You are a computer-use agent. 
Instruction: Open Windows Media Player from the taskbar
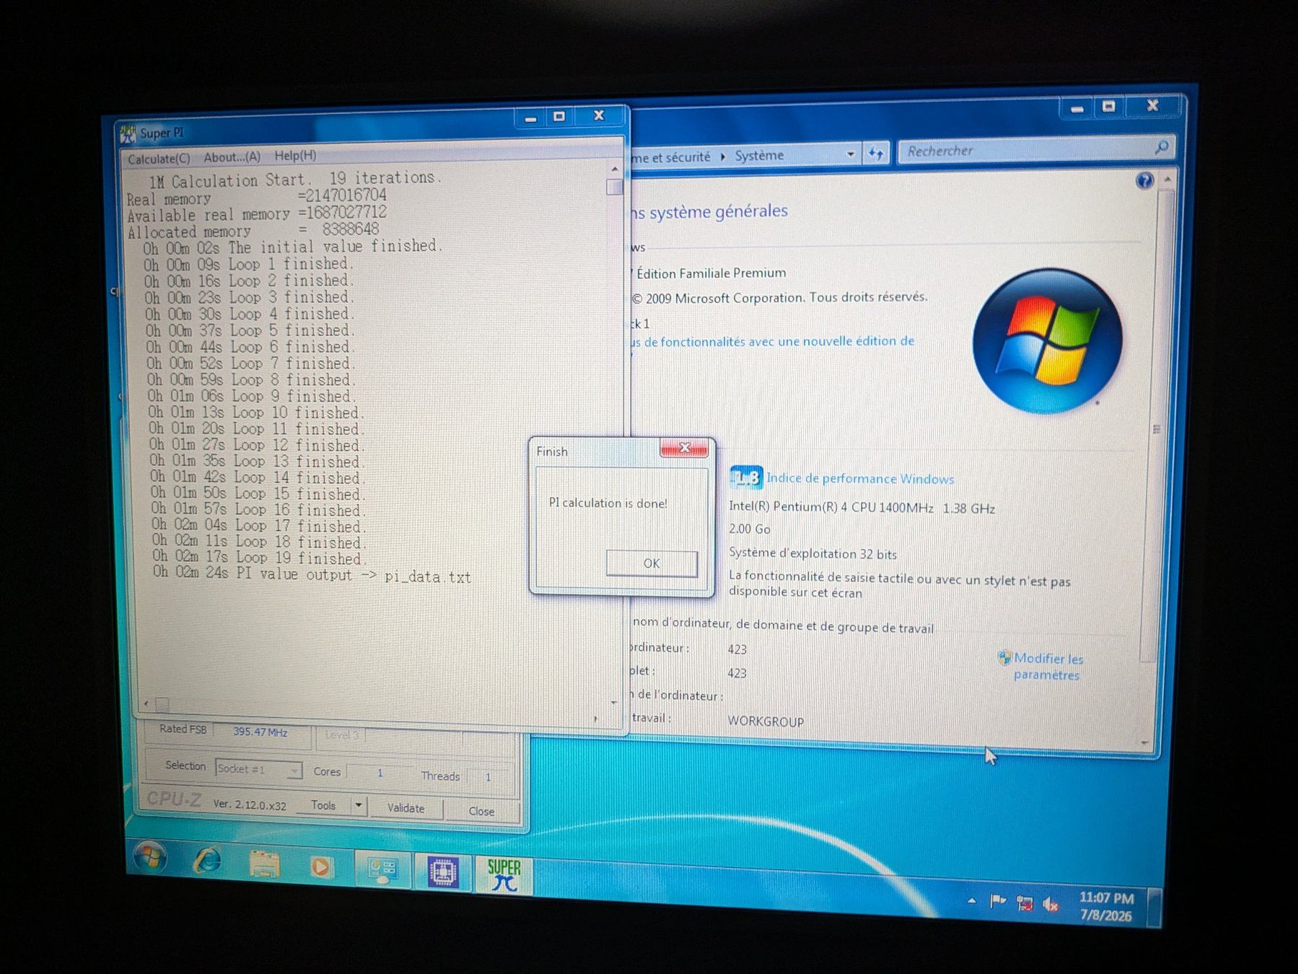(x=320, y=866)
